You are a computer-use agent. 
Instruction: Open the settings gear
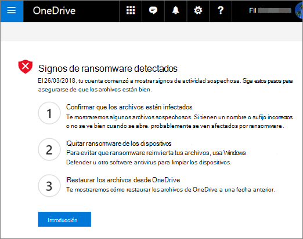point(198,10)
